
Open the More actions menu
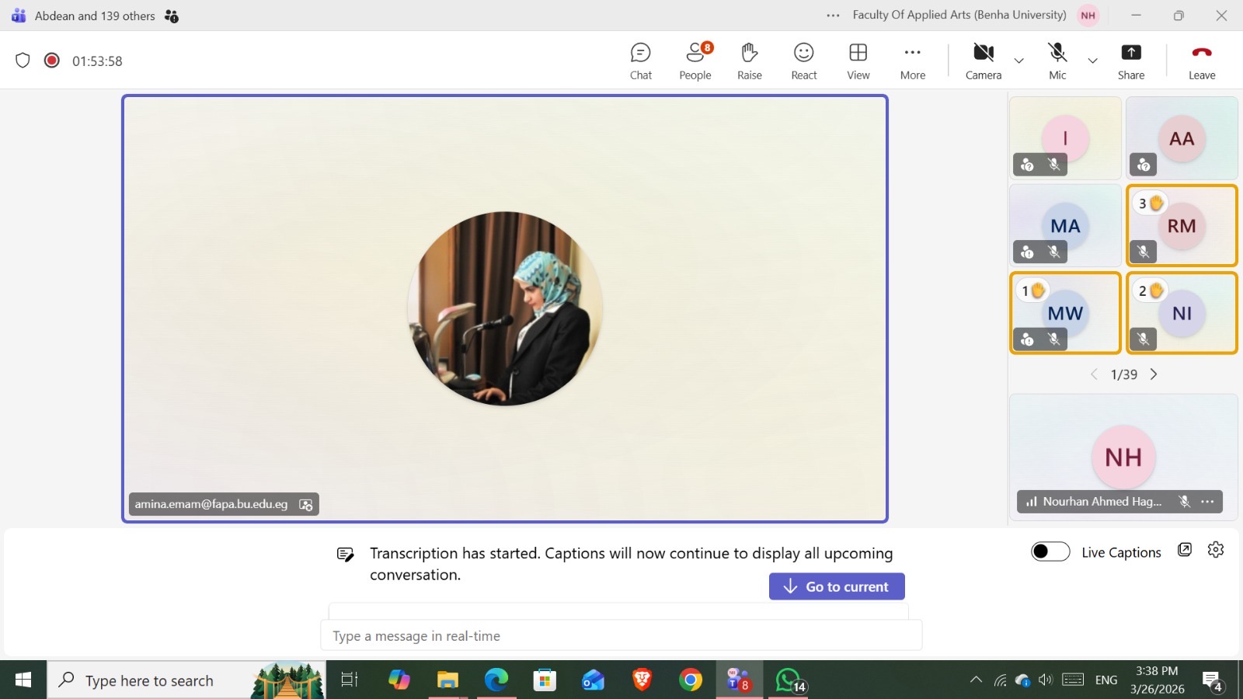point(912,61)
